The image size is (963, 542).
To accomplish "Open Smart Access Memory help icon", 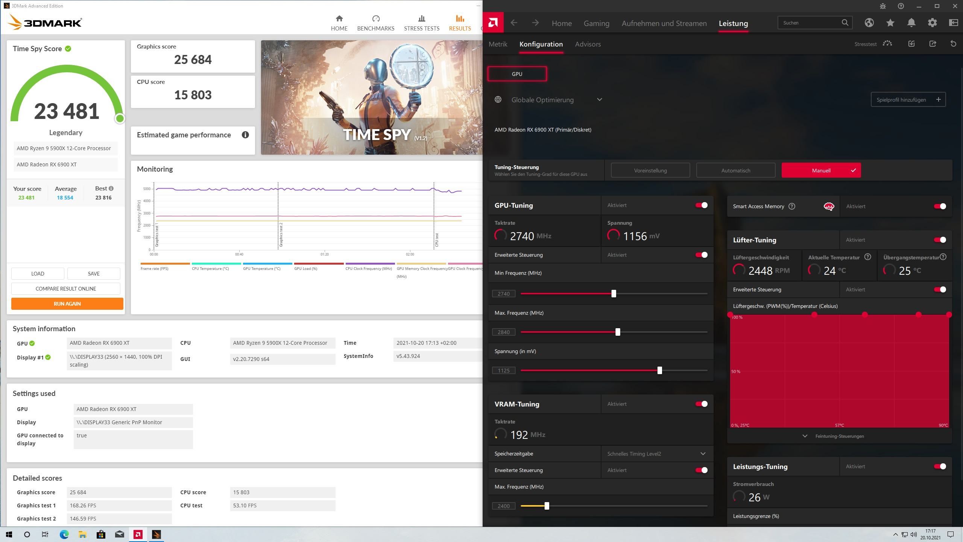I will pos(792,206).
